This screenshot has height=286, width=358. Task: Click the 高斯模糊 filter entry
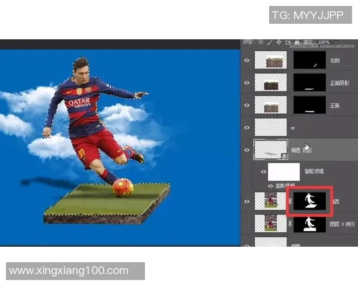click(x=285, y=186)
